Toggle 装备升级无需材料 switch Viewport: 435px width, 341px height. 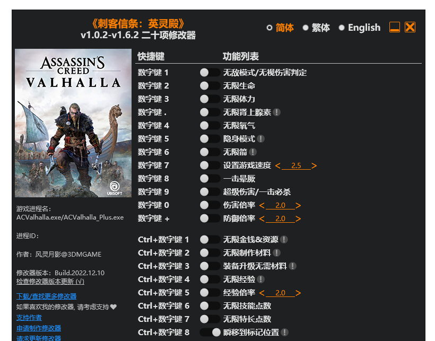pos(210,266)
